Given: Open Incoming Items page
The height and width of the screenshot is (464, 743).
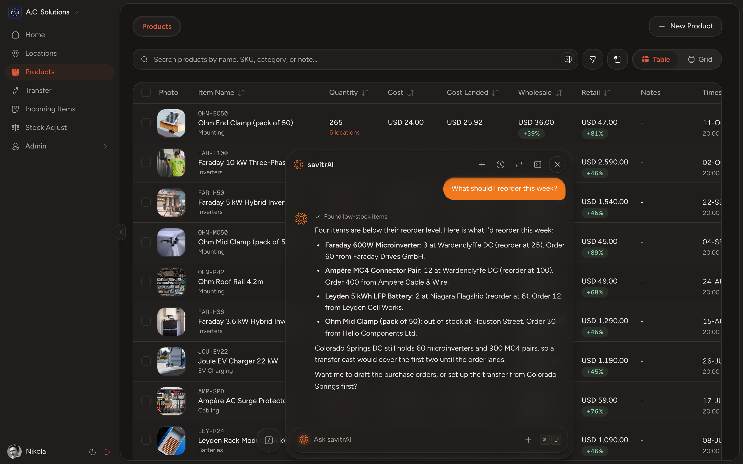Looking at the screenshot, I should tap(60, 109).
